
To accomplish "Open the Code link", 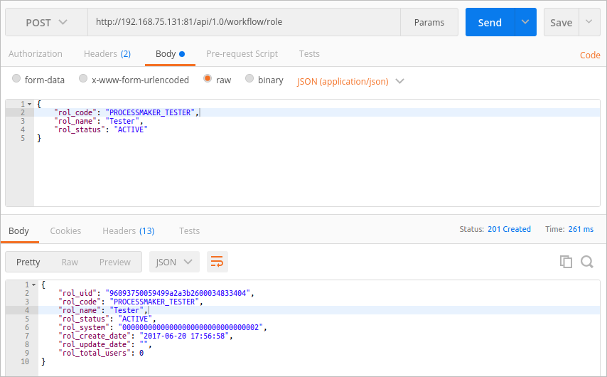I will pyautogui.click(x=590, y=55).
